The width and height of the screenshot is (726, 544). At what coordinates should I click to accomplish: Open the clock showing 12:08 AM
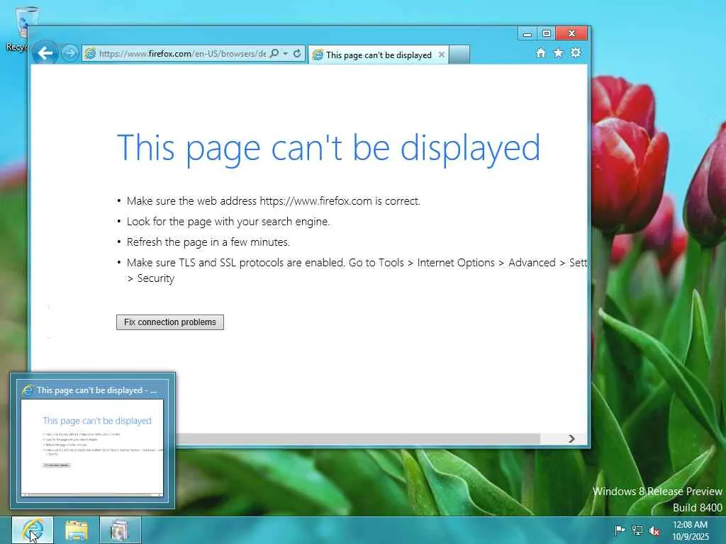click(691, 531)
